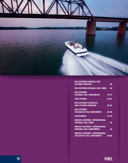Image resolution: width=128 pixels, height=163 pixels.
Task: Click the shield logo icon at bottom left
Action: point(18,159)
